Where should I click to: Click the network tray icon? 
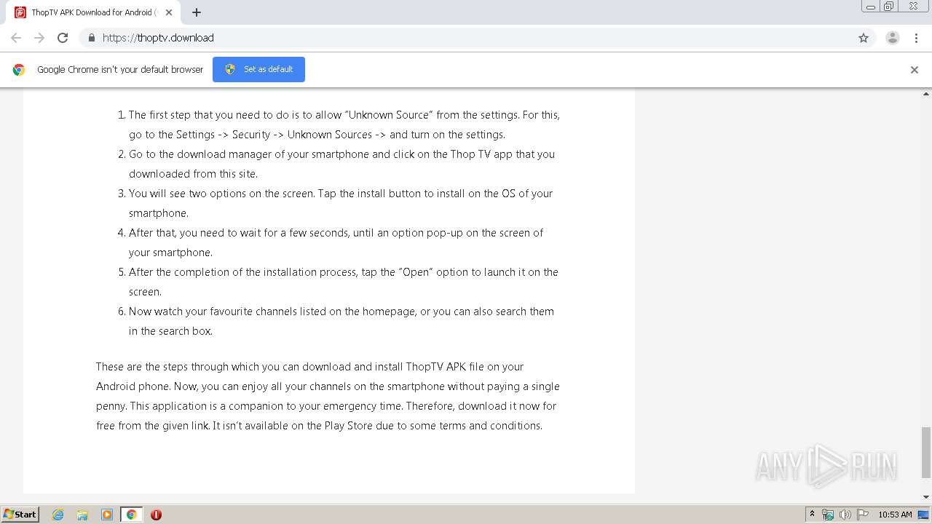[828, 515]
